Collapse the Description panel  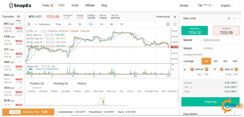click(234, 114)
